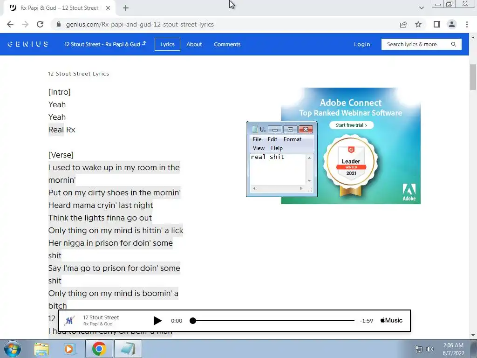Click the lyric 'Heard mama cryin' last night'
The height and width of the screenshot is (358, 477).
[x=101, y=205]
